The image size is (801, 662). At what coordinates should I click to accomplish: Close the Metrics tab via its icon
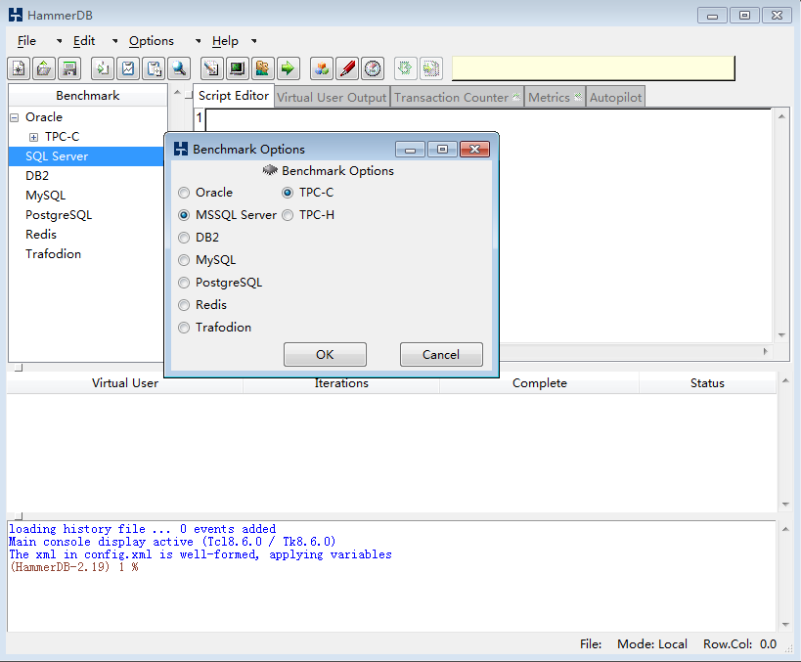[x=578, y=97]
